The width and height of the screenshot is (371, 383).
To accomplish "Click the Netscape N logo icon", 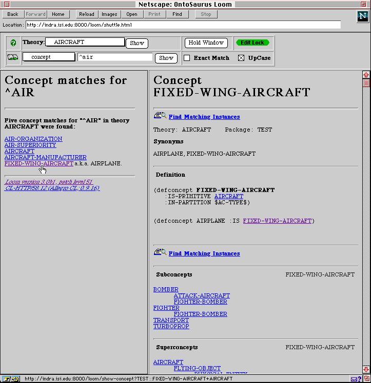I will pyautogui.click(x=362, y=16).
